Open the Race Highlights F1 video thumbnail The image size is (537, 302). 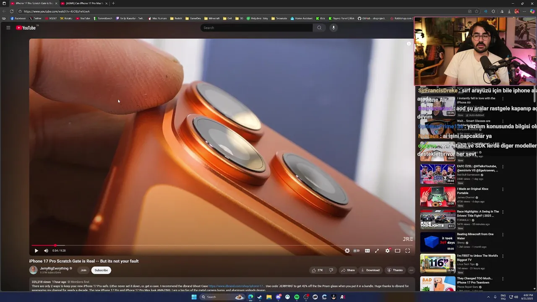[x=438, y=219]
